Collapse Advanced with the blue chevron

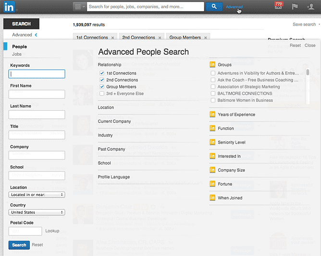tap(36, 35)
